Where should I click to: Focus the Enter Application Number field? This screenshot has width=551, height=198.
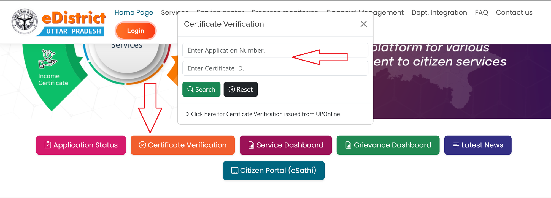point(275,50)
